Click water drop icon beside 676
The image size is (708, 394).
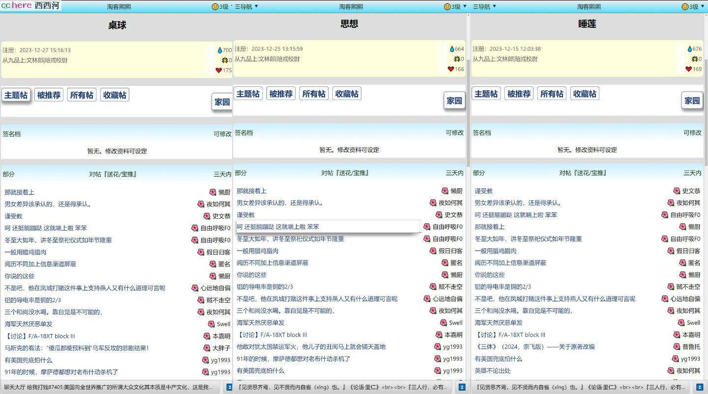(690, 49)
